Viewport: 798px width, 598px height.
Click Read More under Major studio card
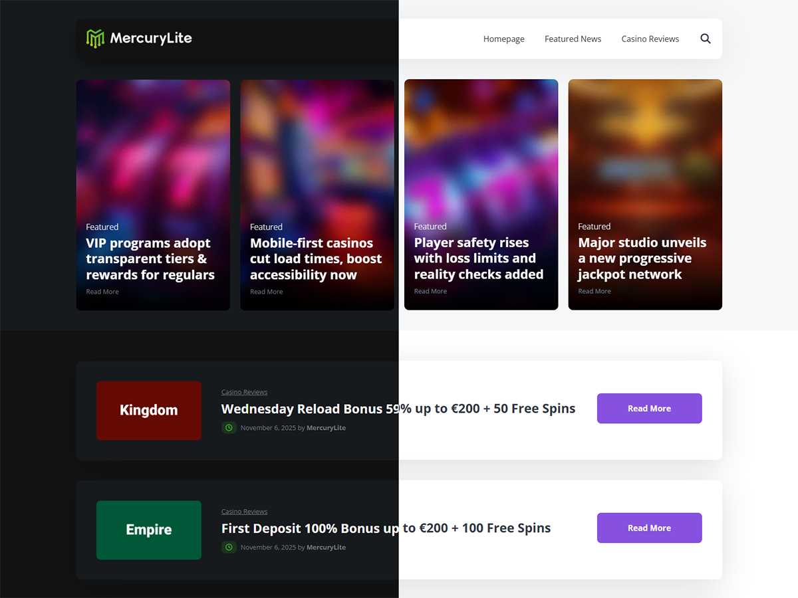[x=595, y=291]
